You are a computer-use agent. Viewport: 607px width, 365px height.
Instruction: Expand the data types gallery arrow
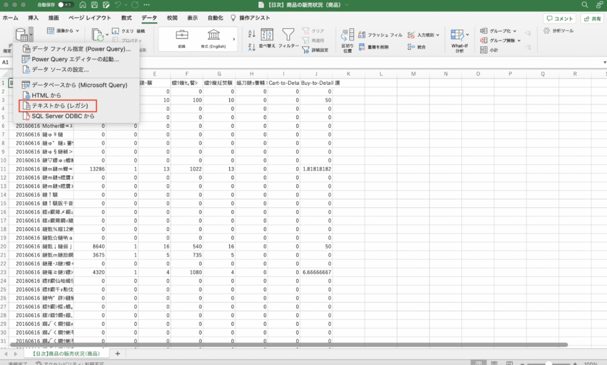pos(234,39)
